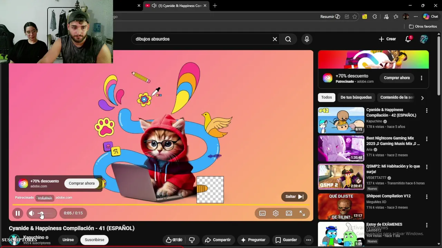The image size is (442, 248).
Task: Open the split screen icon in address bar
Action: point(347,17)
